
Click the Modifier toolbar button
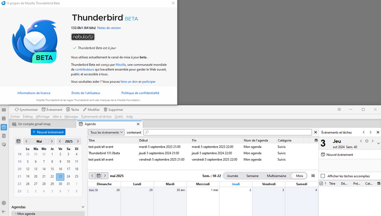click(91, 110)
